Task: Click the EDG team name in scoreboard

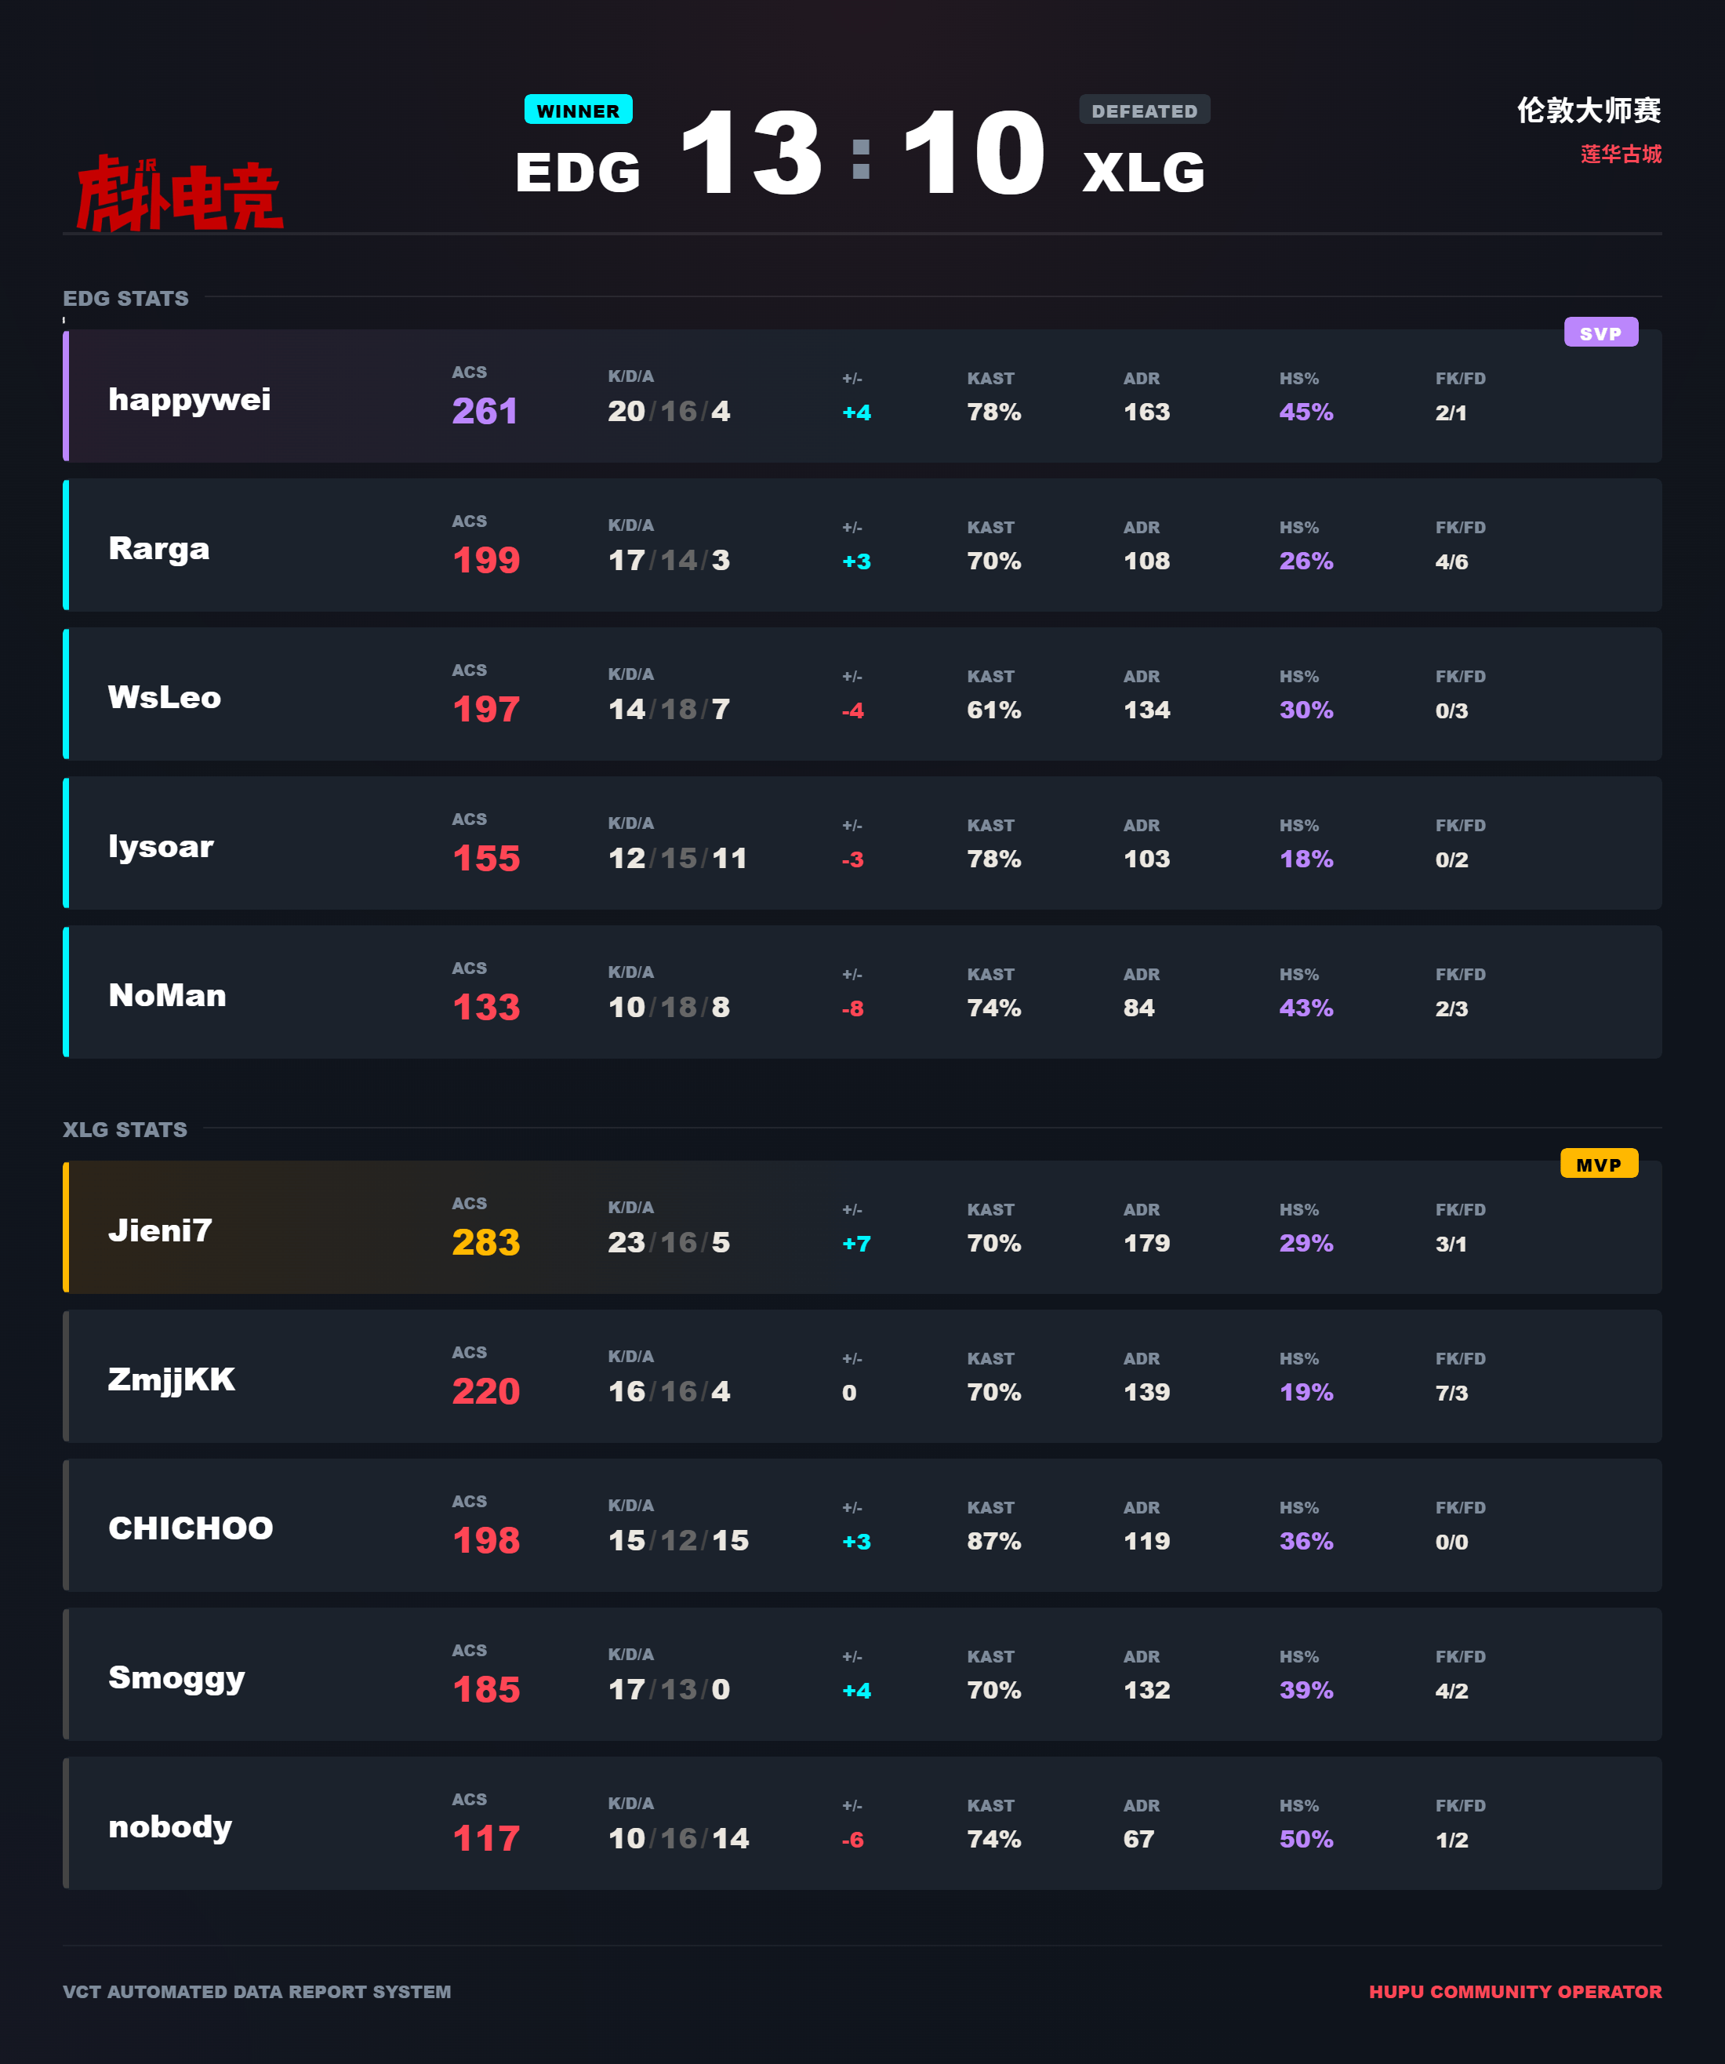Action: point(578,172)
